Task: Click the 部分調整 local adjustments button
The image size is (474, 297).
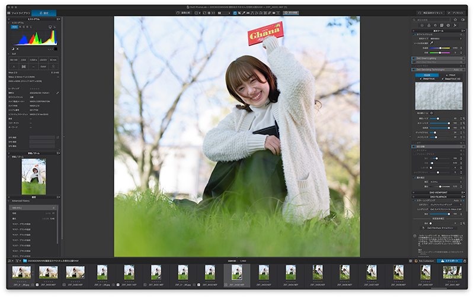Action: pyautogui.click(x=291, y=13)
